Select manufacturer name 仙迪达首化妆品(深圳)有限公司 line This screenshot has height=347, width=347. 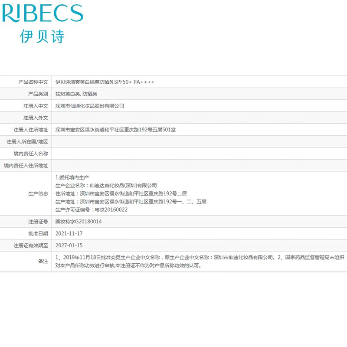(106, 186)
